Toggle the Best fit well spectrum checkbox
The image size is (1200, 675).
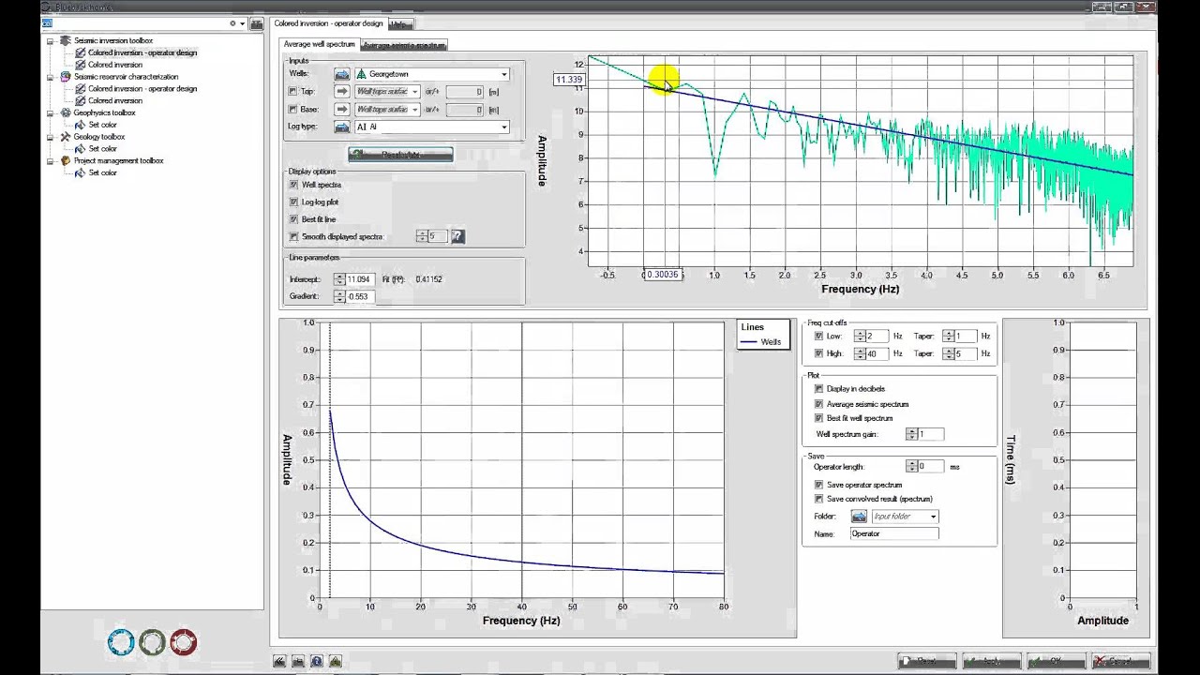pos(818,418)
